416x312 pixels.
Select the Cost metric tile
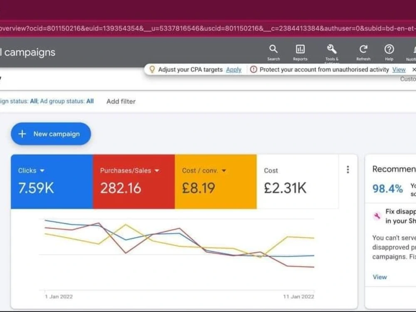point(297,181)
